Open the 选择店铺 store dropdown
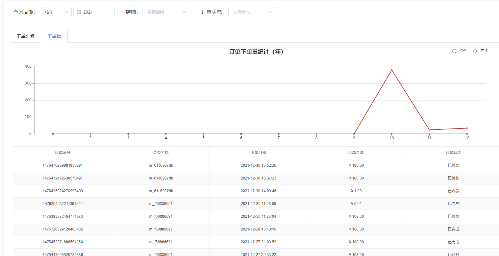 [x=166, y=12]
